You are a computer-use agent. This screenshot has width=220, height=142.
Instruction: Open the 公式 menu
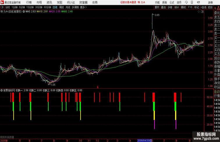tap(172, 2)
